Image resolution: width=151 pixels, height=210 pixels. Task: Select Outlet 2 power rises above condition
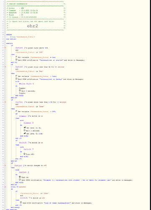pos(31,48)
